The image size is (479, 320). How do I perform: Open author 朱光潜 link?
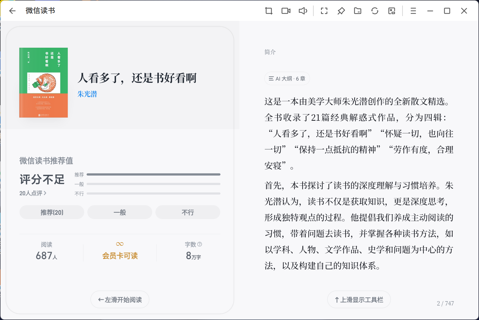tap(87, 94)
